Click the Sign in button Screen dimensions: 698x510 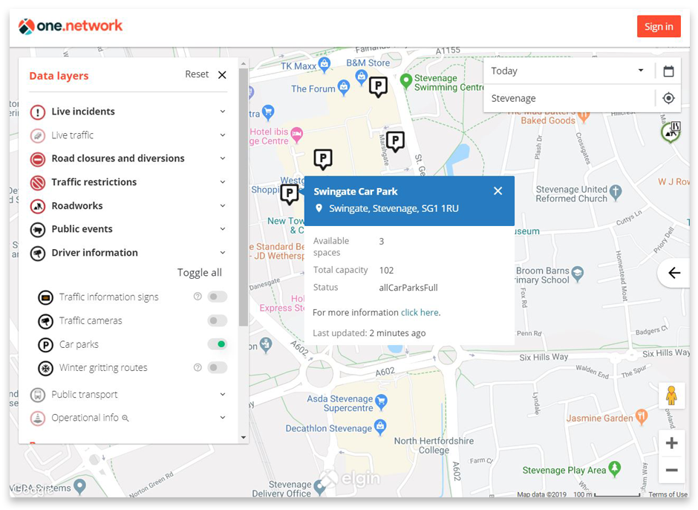tap(658, 27)
